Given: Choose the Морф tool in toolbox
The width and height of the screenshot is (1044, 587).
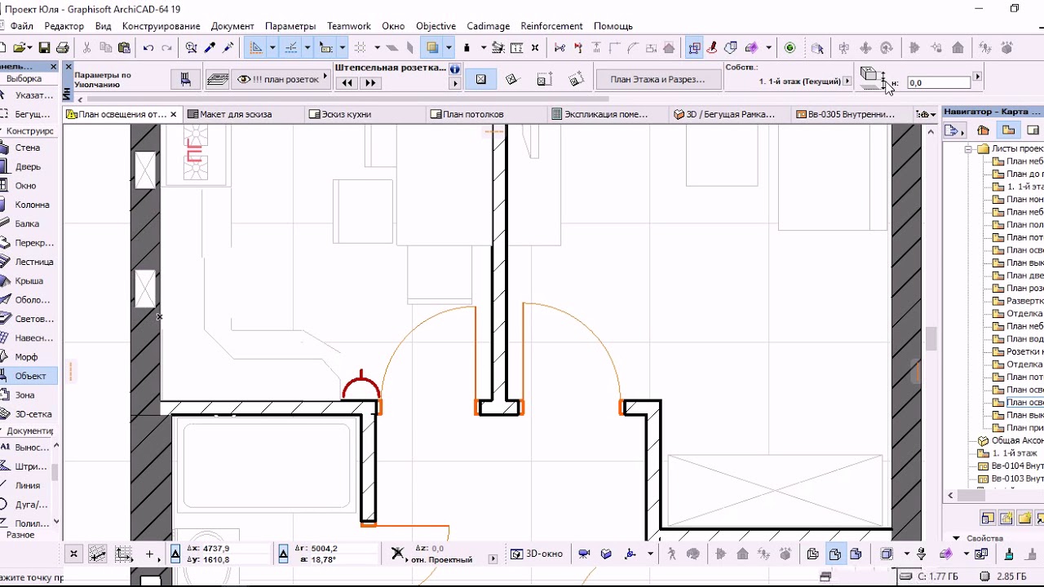Looking at the screenshot, I should [x=26, y=357].
